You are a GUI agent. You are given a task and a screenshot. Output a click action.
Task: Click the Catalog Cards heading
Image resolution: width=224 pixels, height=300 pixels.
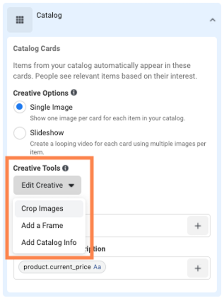point(36,49)
